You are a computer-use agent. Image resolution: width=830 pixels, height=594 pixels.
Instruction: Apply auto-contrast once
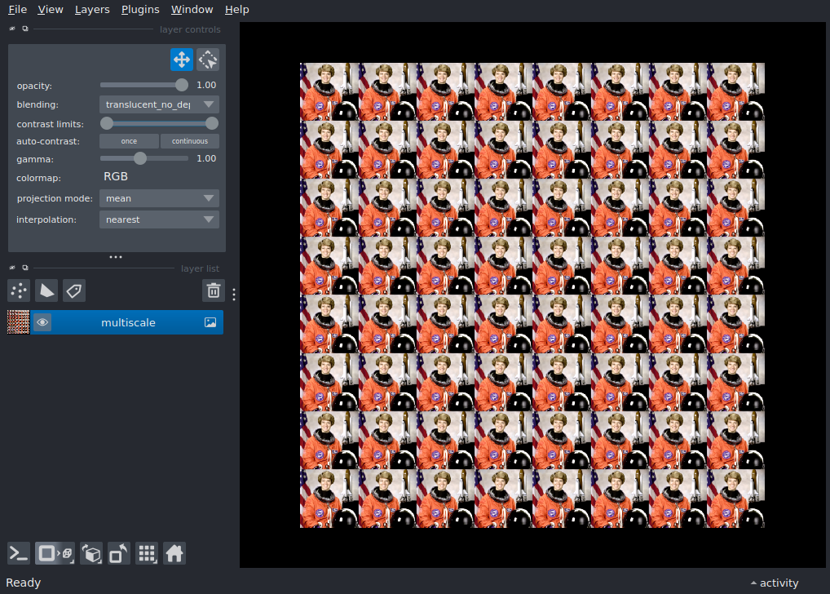[x=129, y=140]
